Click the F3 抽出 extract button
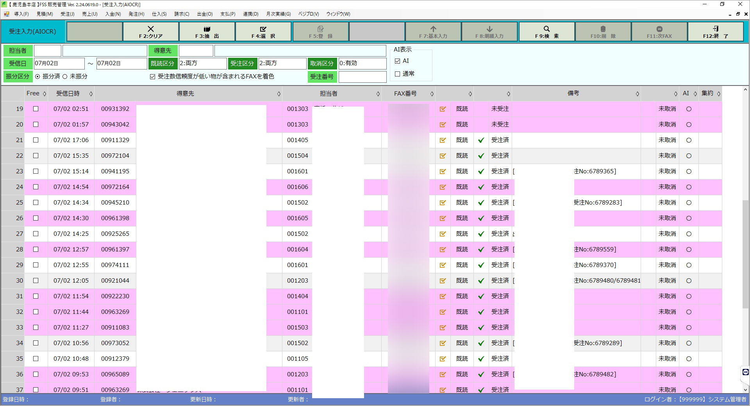Screen dimensions: 750x406 (x=207, y=32)
